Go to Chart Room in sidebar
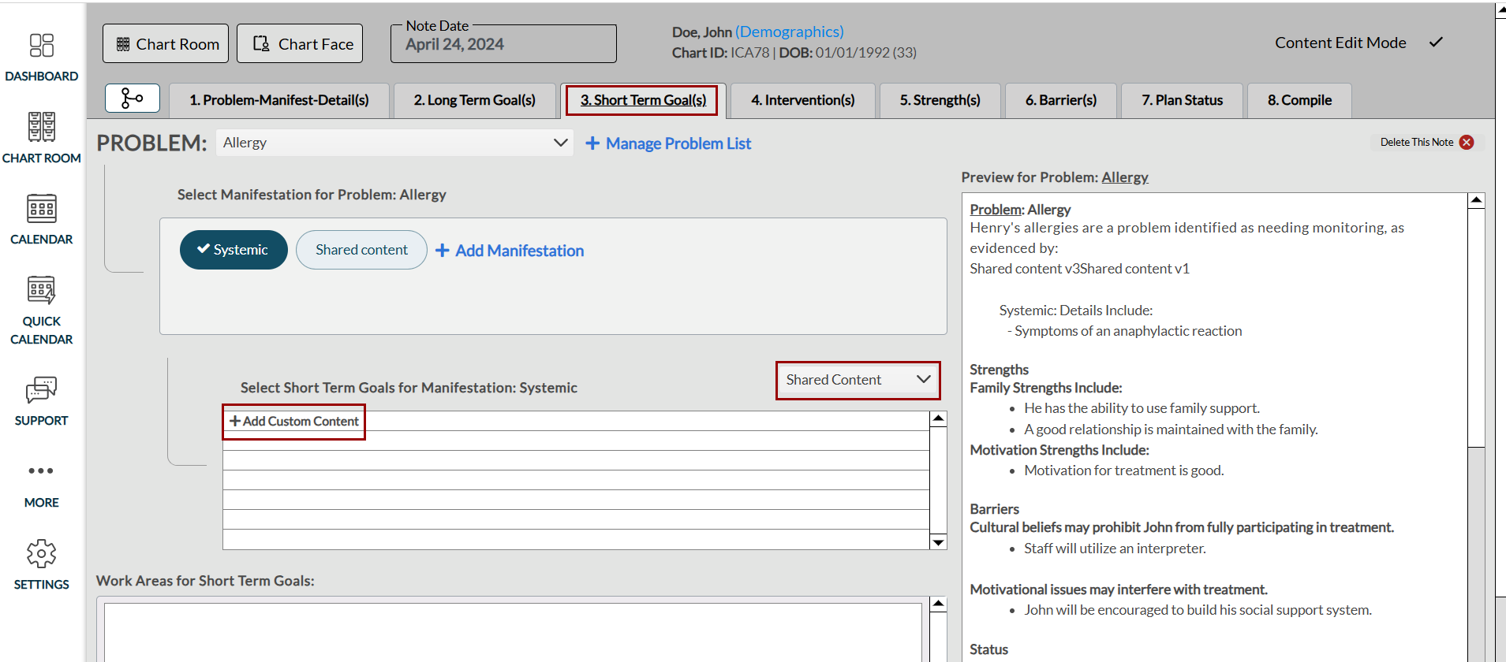Image resolution: width=1506 pixels, height=662 pixels. 41,128
